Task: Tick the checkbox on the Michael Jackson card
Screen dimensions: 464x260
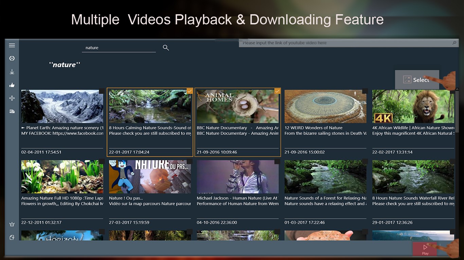Action: [277, 161]
